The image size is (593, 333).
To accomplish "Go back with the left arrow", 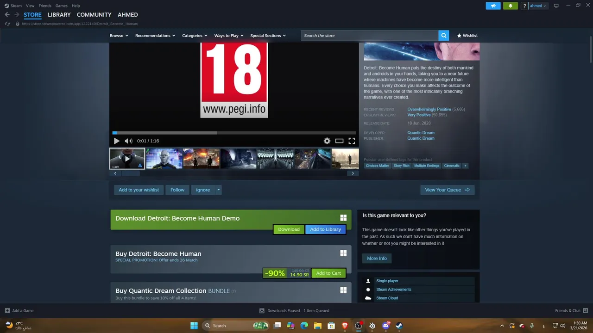I will point(7,15).
